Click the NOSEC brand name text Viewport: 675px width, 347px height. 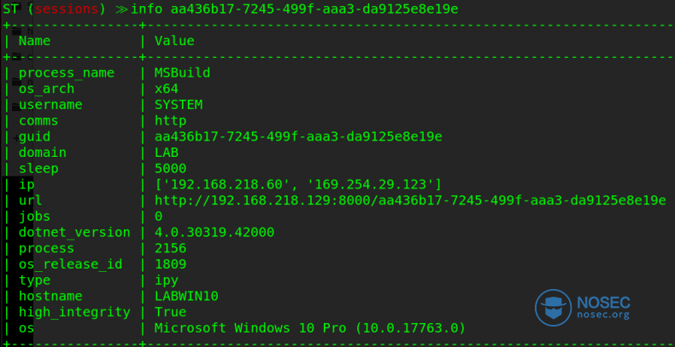point(603,303)
